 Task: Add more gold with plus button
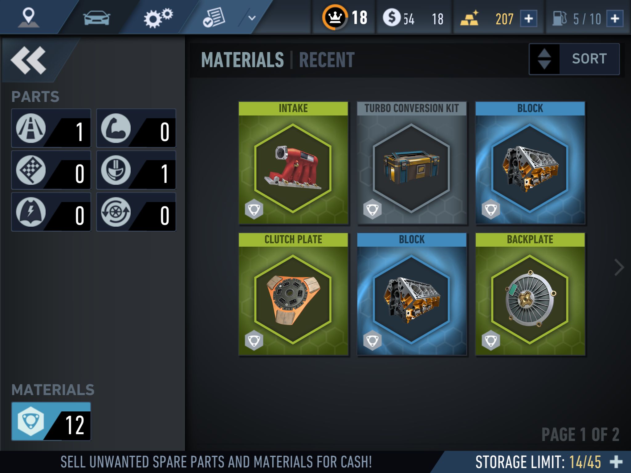tap(529, 18)
